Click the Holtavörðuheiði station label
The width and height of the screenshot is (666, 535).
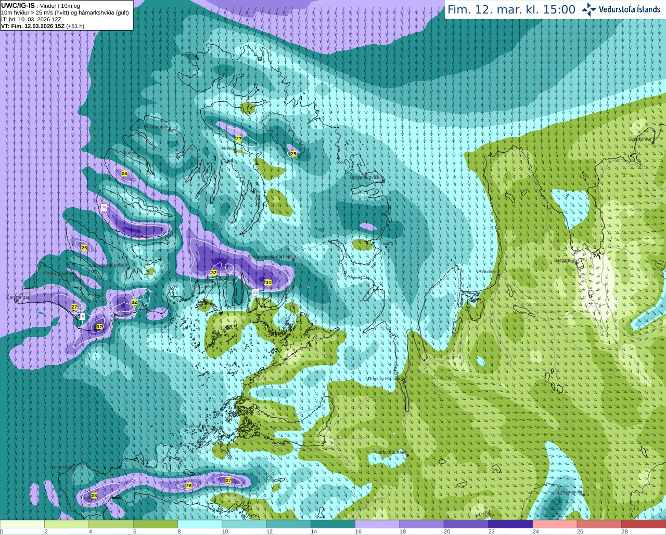[x=390, y=452]
